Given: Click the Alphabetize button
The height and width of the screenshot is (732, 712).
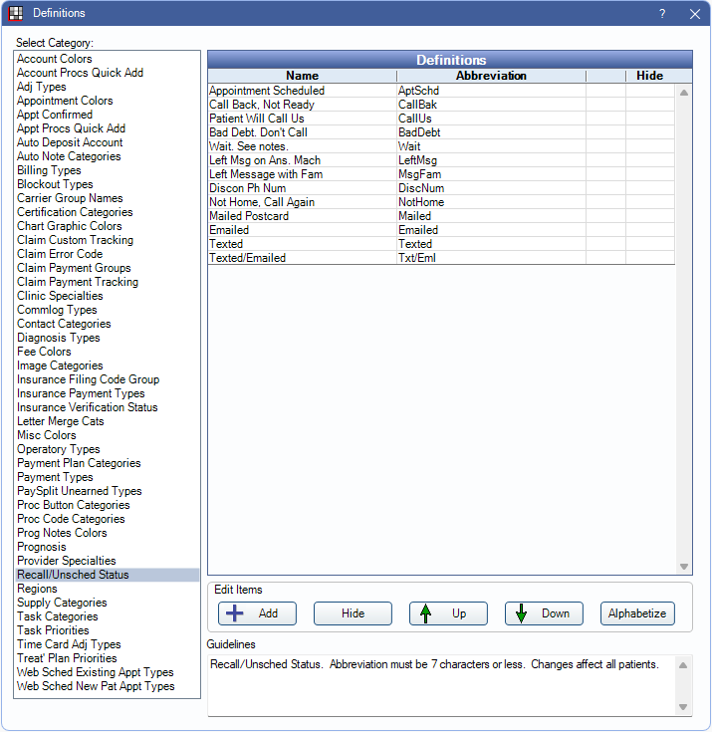Looking at the screenshot, I should coord(637,613).
